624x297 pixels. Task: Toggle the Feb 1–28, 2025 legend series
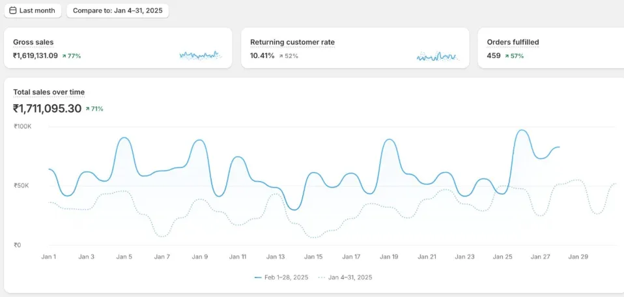[x=281, y=277]
